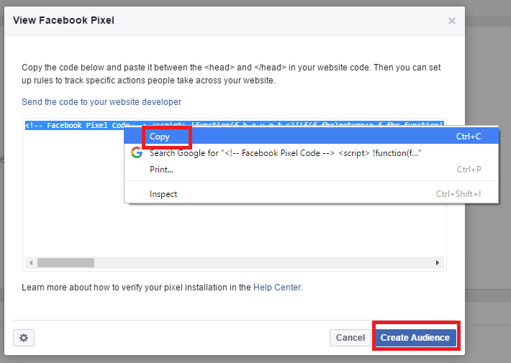Screen dimensions: 511x363
Task: Click the scrollbar left arrow
Action: click(x=31, y=263)
